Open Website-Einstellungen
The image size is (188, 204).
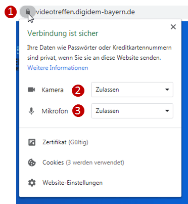(72, 183)
